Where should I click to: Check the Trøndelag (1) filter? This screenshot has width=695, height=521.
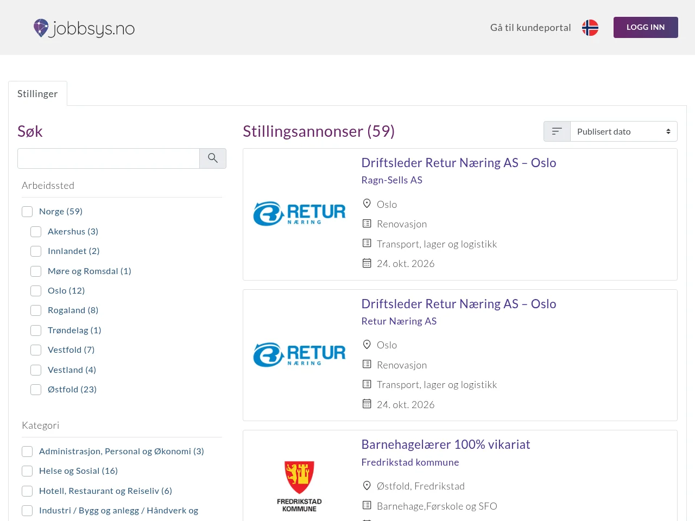point(36,331)
